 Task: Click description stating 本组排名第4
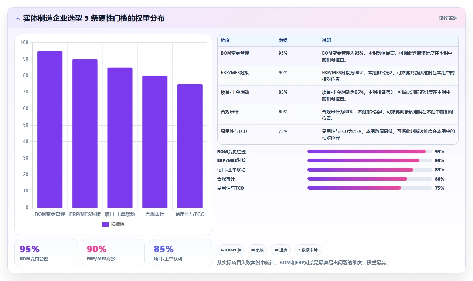tap(388, 115)
